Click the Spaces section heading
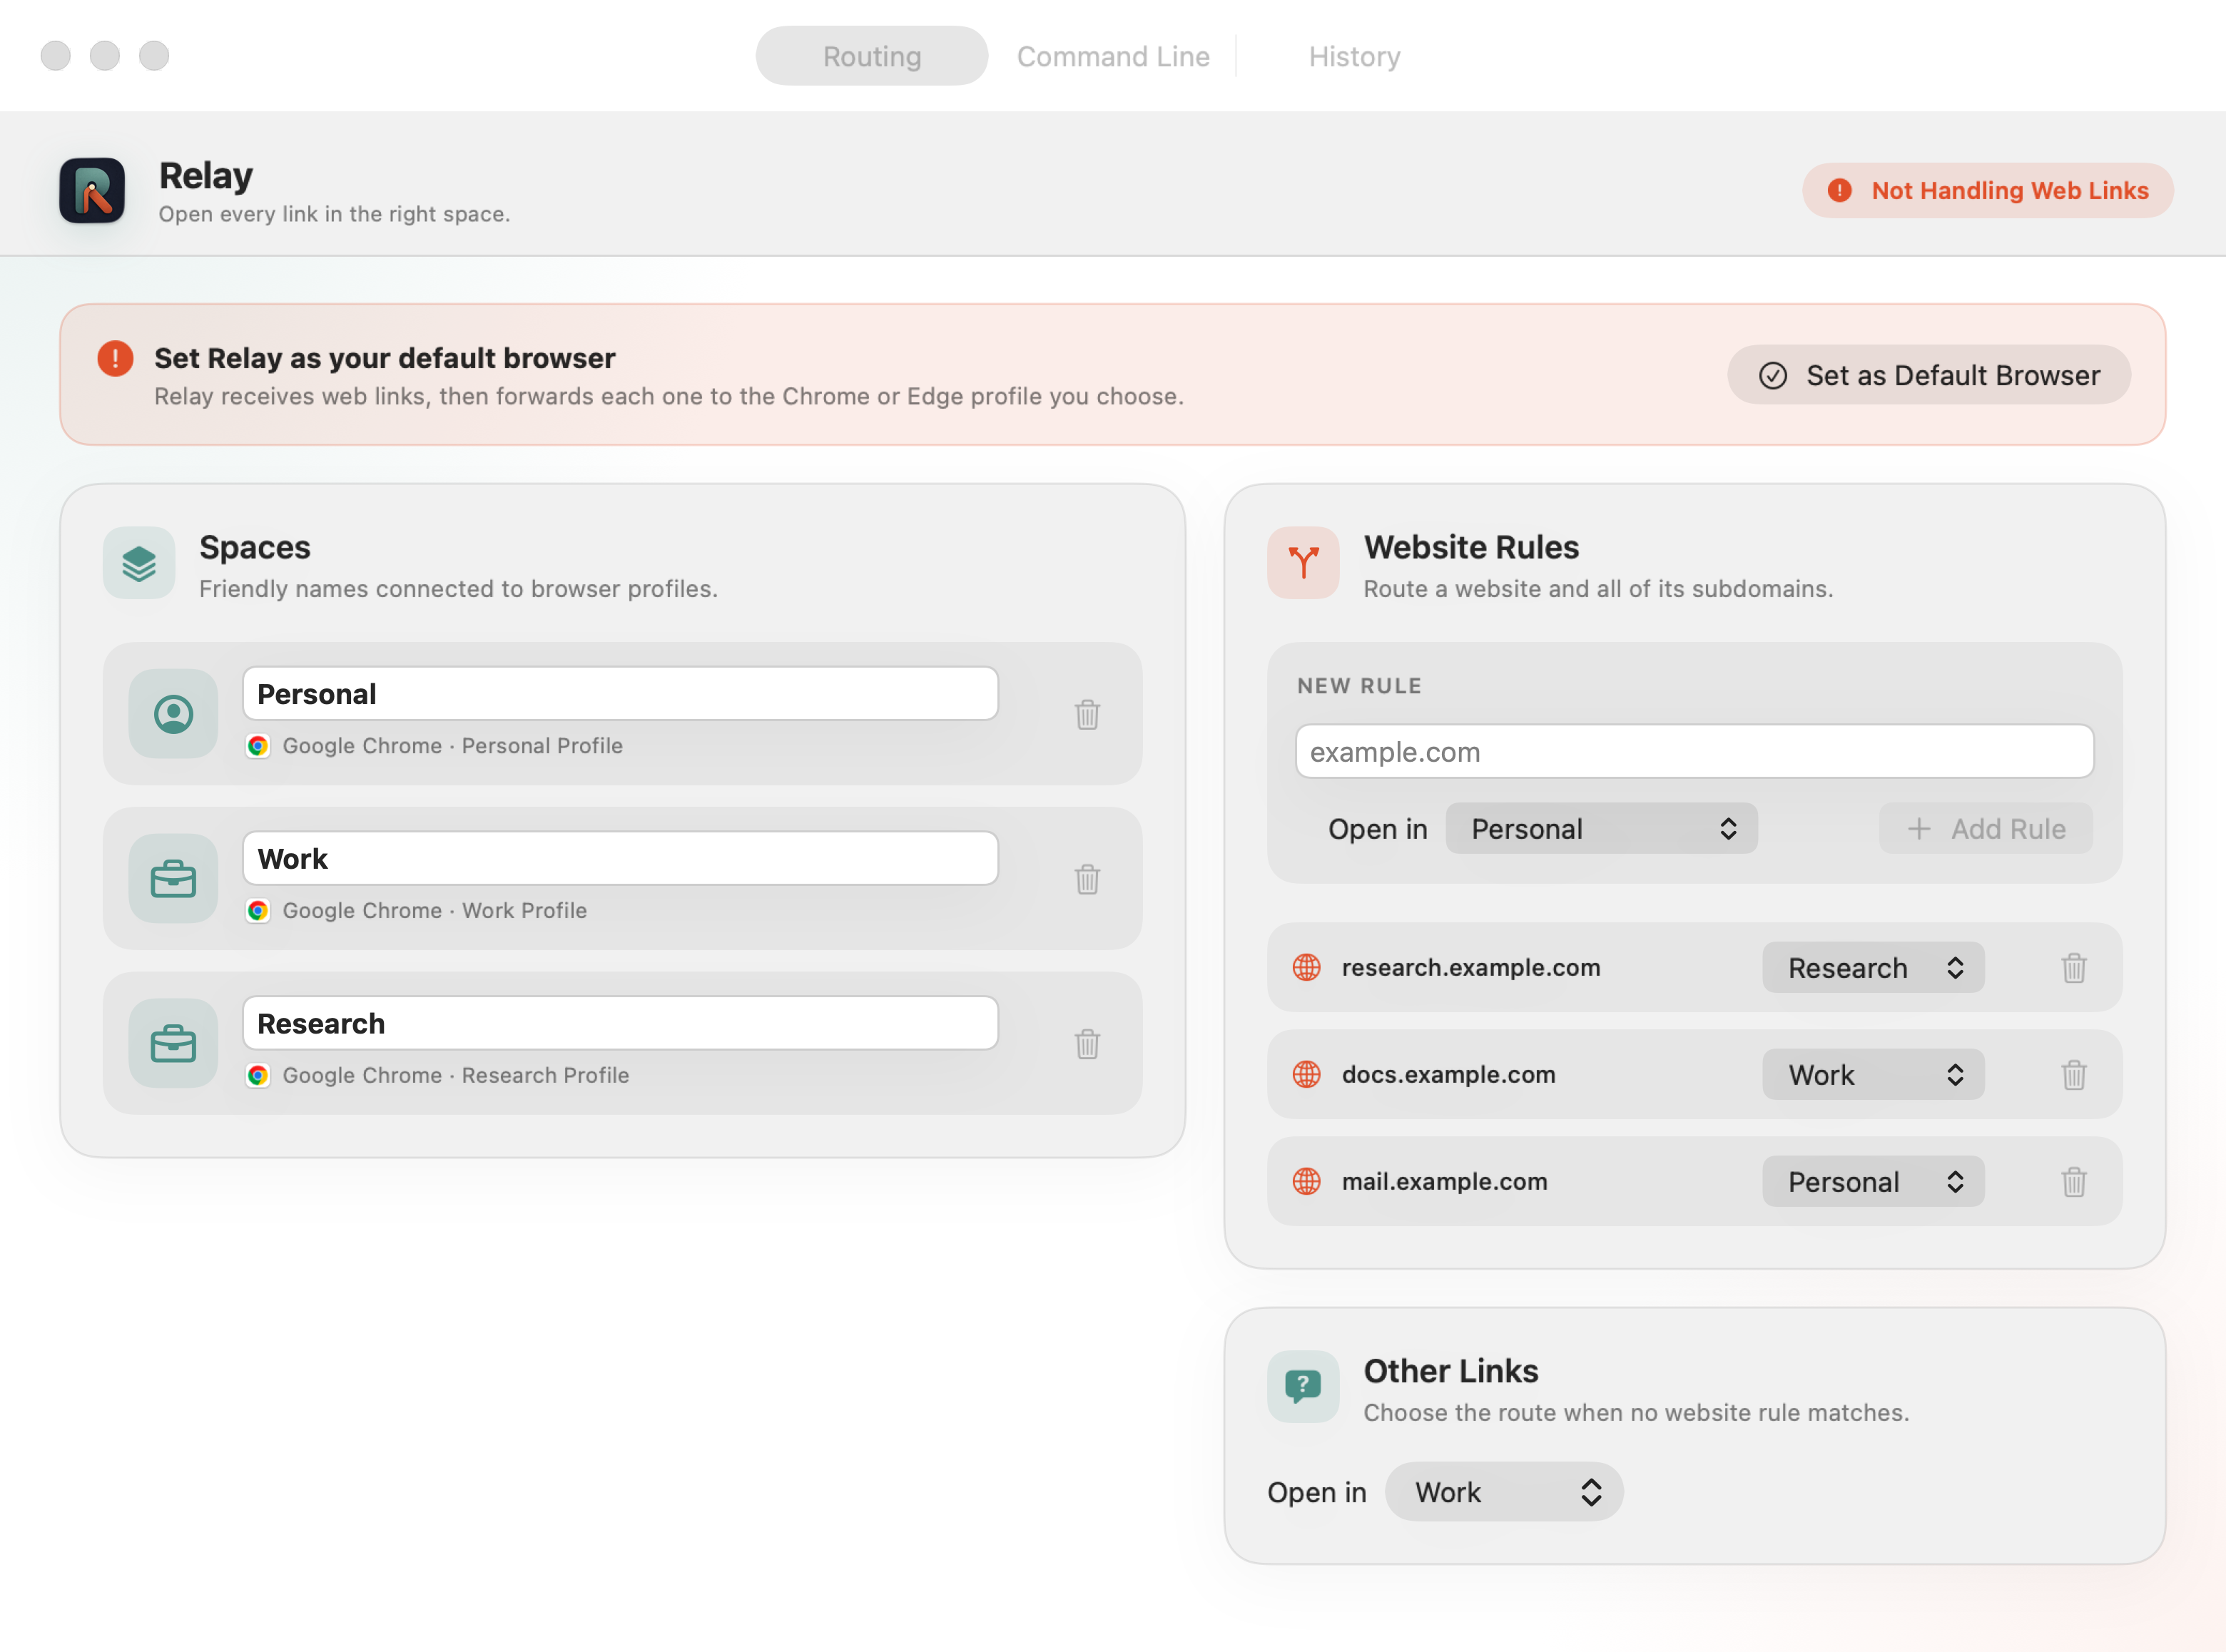 (x=255, y=547)
